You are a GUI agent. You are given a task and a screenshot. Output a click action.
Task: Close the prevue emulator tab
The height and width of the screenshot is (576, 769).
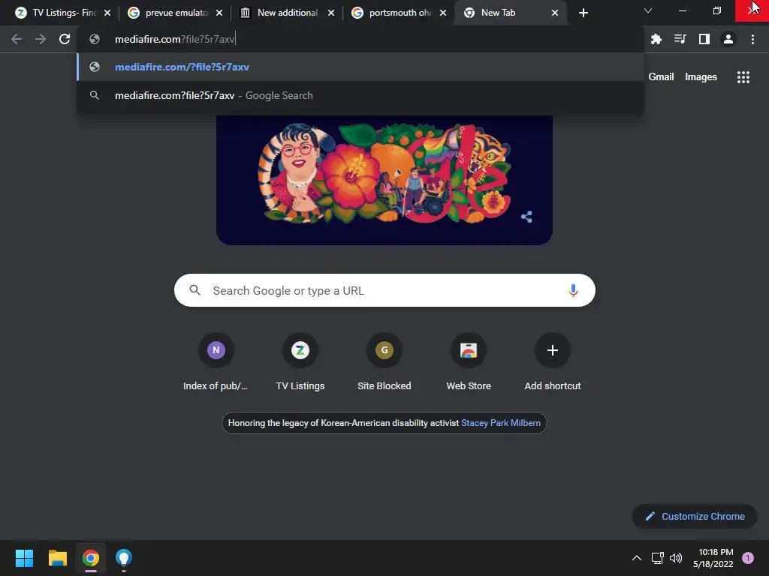click(219, 13)
